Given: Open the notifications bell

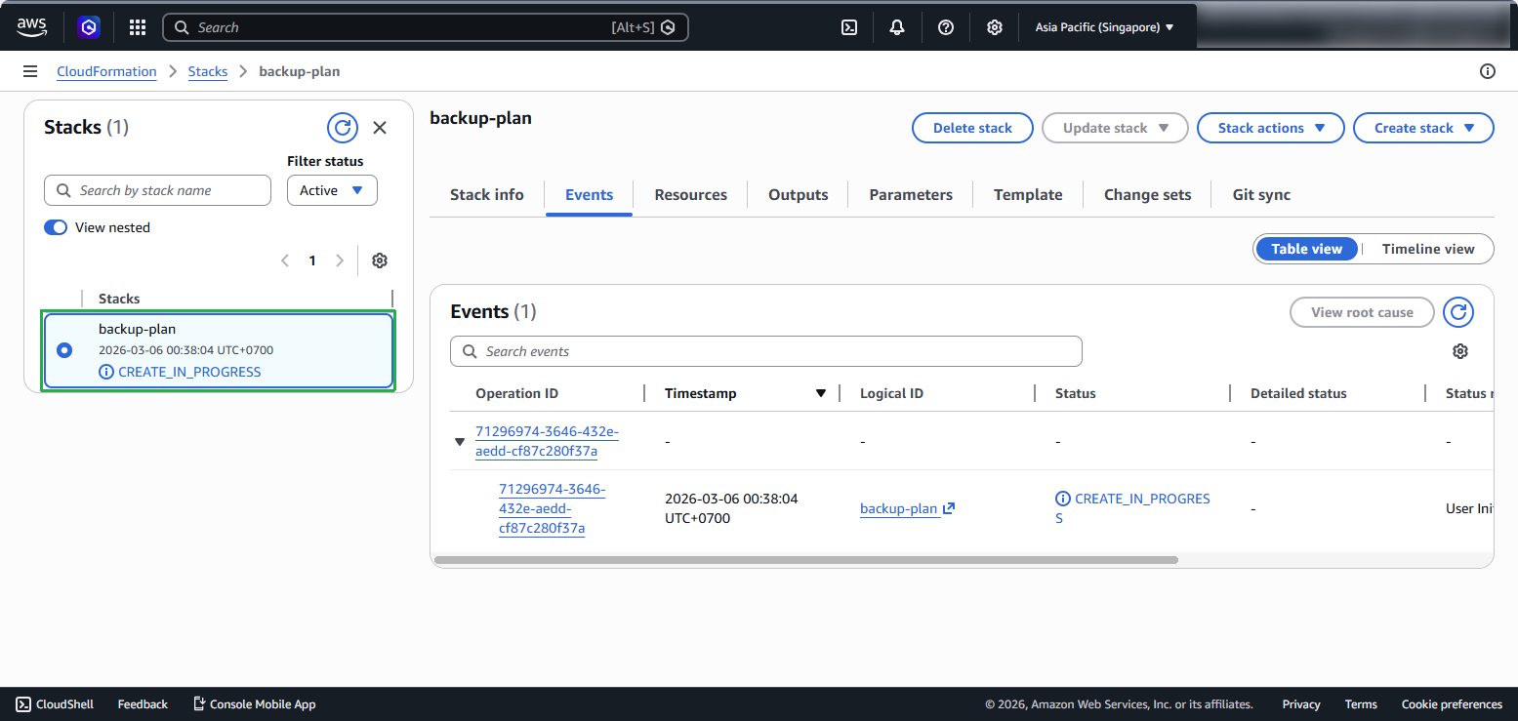Looking at the screenshot, I should point(897,27).
